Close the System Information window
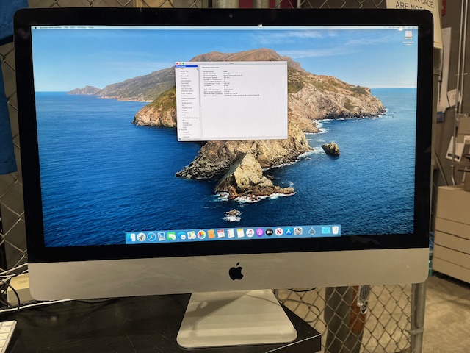The height and width of the screenshot is (353, 470). coord(177,63)
